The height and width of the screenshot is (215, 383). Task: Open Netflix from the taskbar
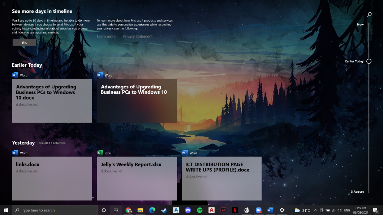(x=235, y=210)
